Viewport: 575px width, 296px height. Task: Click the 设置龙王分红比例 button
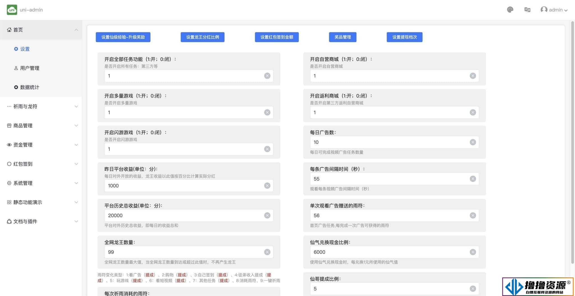[x=202, y=37]
